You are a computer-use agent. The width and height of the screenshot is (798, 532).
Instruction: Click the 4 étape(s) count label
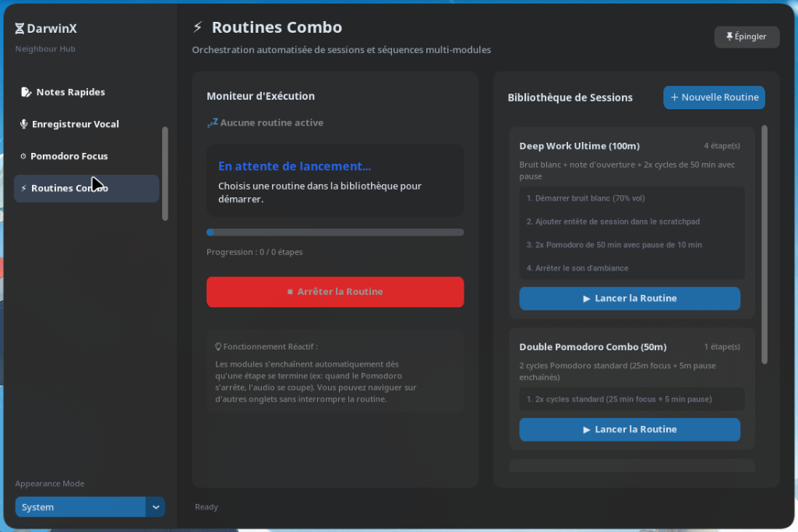722,146
